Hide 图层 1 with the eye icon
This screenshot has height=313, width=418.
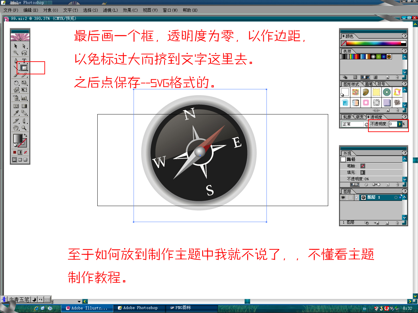[x=343, y=198]
